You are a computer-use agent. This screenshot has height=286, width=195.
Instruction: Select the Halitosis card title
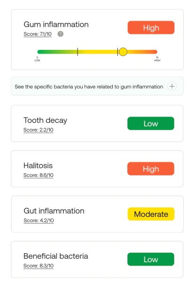tap(38, 166)
